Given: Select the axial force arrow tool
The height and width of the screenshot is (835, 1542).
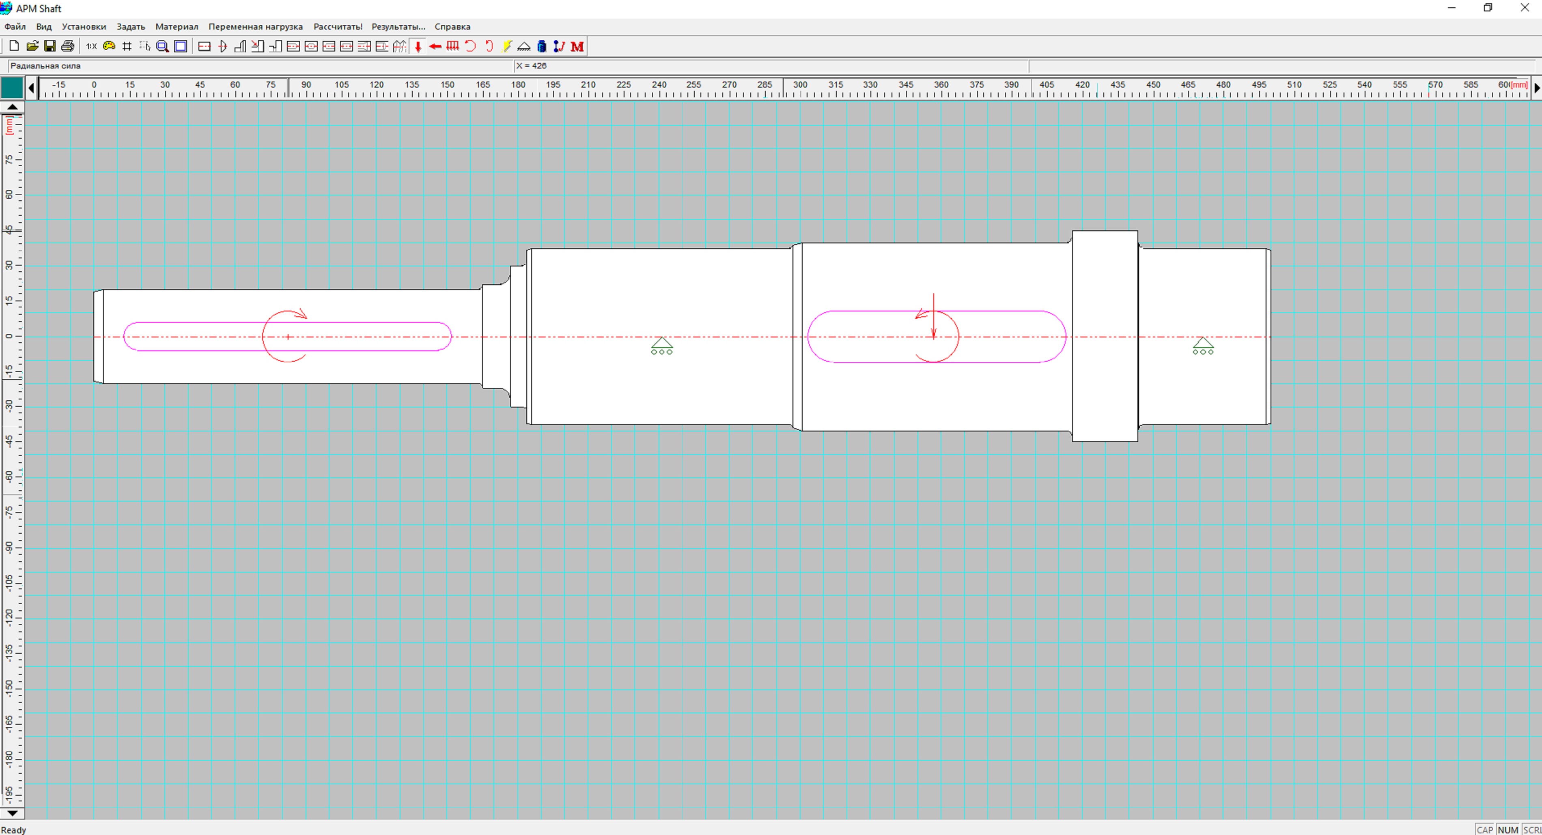Looking at the screenshot, I should [x=435, y=46].
